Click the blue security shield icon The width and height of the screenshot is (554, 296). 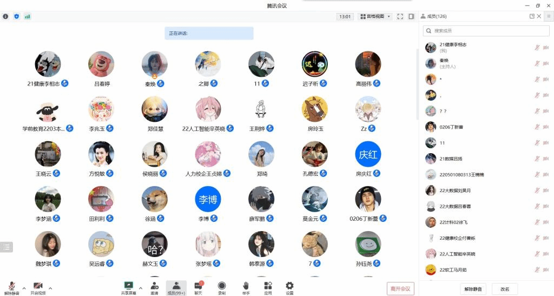coord(16,17)
